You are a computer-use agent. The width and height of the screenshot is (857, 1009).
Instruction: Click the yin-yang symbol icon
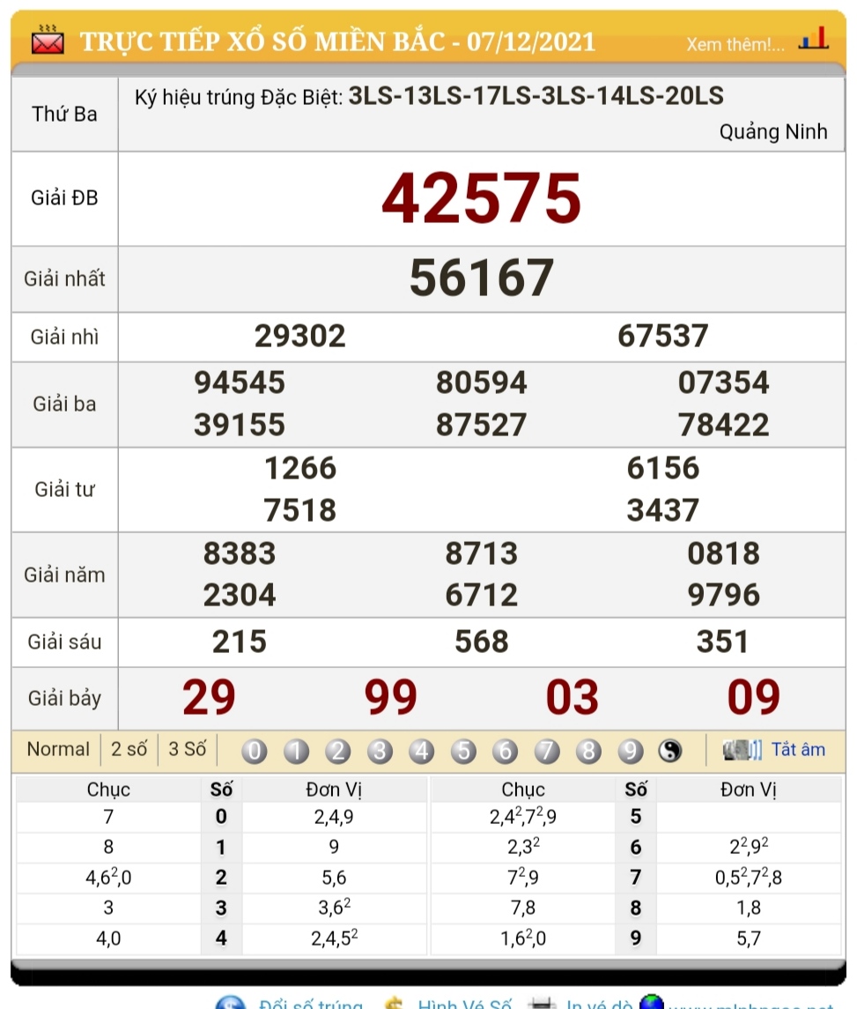coord(669,751)
